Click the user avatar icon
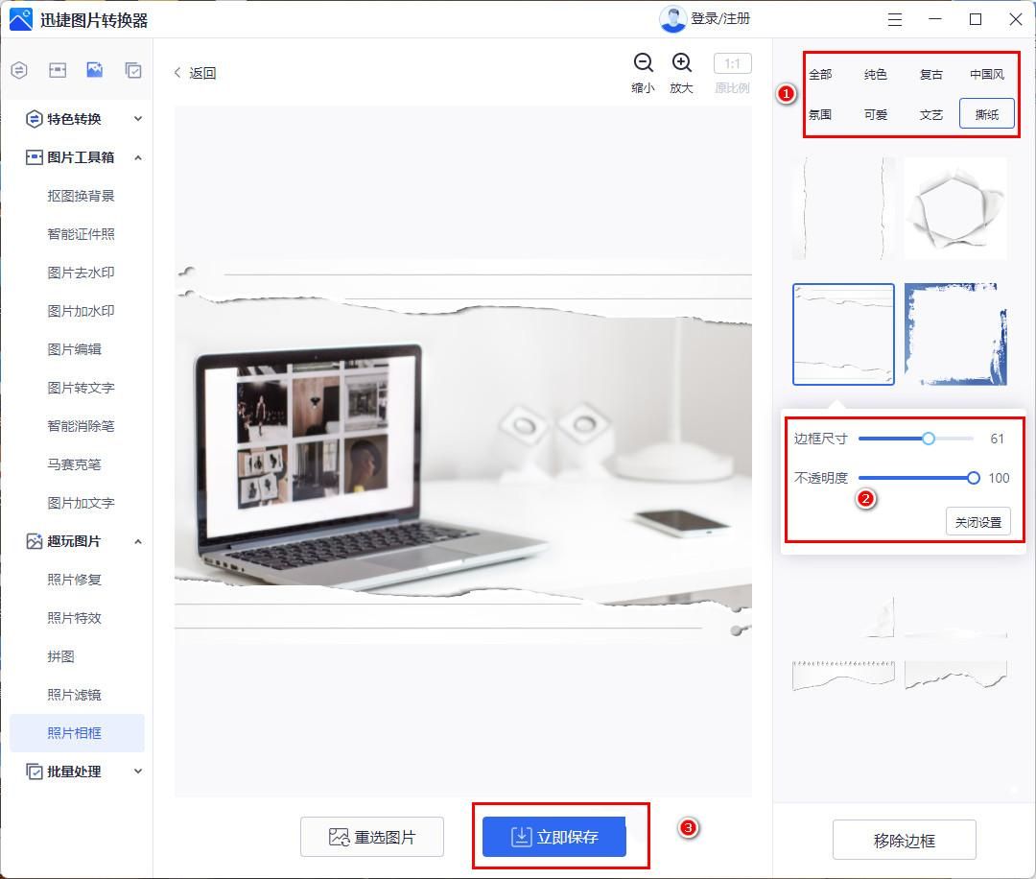 [x=672, y=19]
